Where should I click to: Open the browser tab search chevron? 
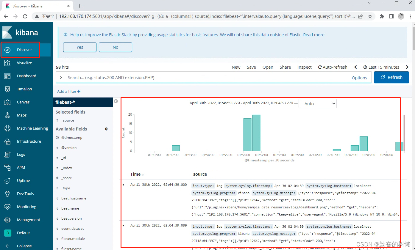[369, 3]
